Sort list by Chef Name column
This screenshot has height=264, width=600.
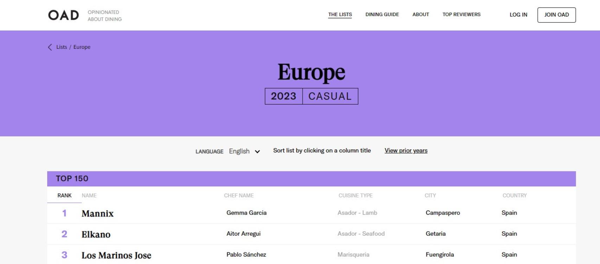[239, 196]
